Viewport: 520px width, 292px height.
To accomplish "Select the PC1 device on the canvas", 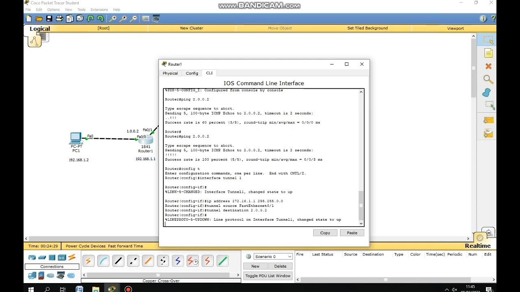I will (x=76, y=138).
